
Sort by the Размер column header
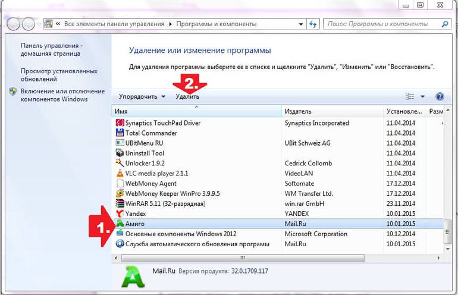(x=436, y=111)
